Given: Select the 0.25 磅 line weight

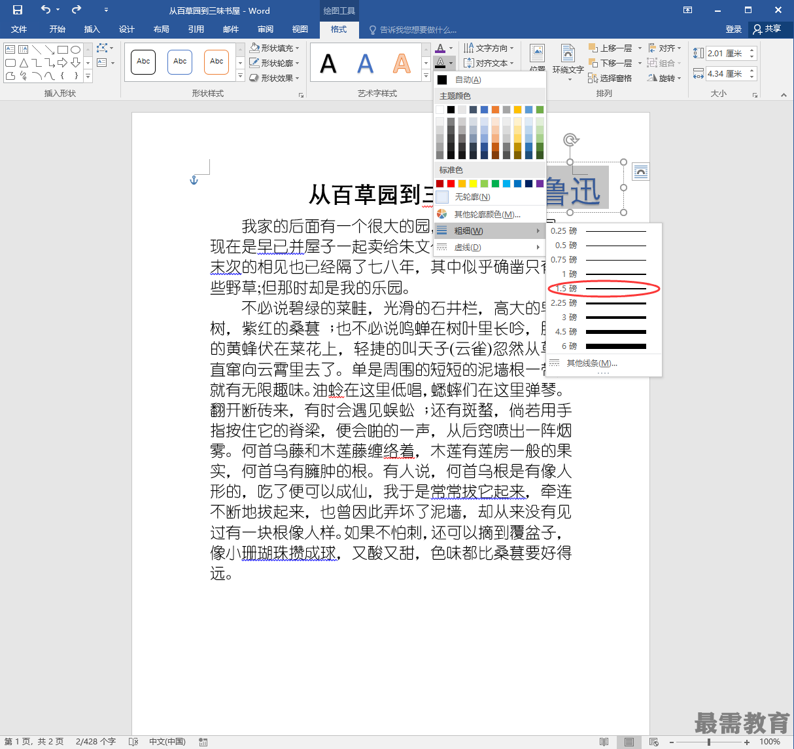Looking at the screenshot, I should coord(604,230).
